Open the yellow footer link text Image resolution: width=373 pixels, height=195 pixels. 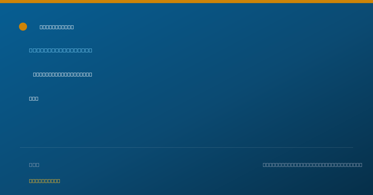(x=44, y=181)
